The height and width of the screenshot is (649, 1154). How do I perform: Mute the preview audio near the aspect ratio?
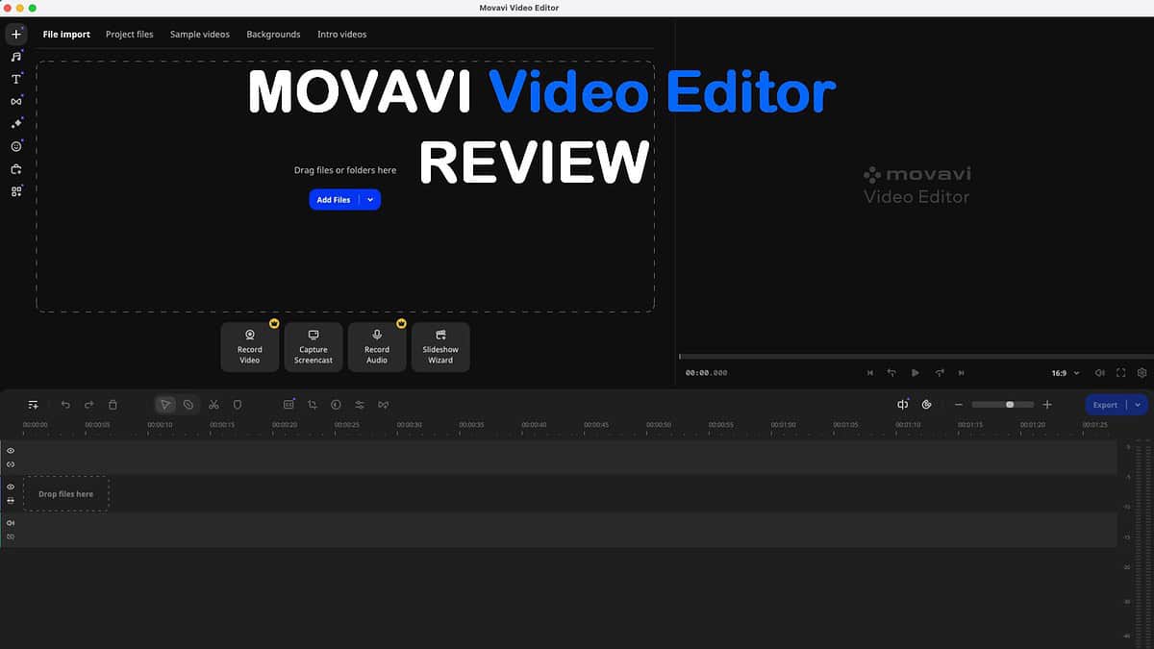1099,373
